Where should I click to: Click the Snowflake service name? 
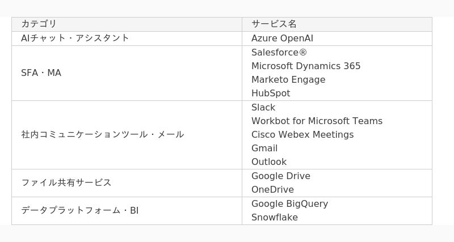point(275,217)
